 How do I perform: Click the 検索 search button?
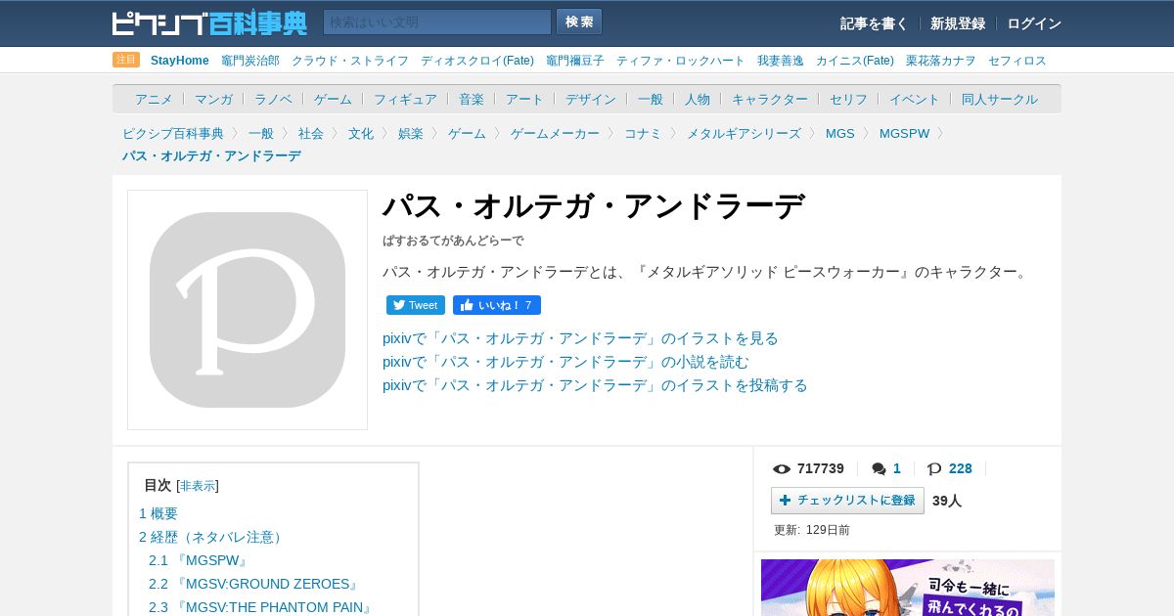click(579, 22)
